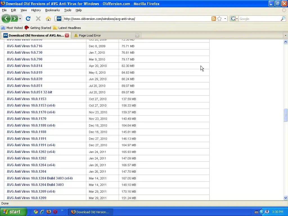Open AVG Anti Virus 9.0.730 link

[25, 53]
